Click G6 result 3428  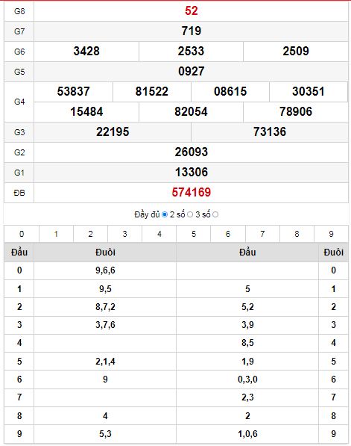coord(86,52)
